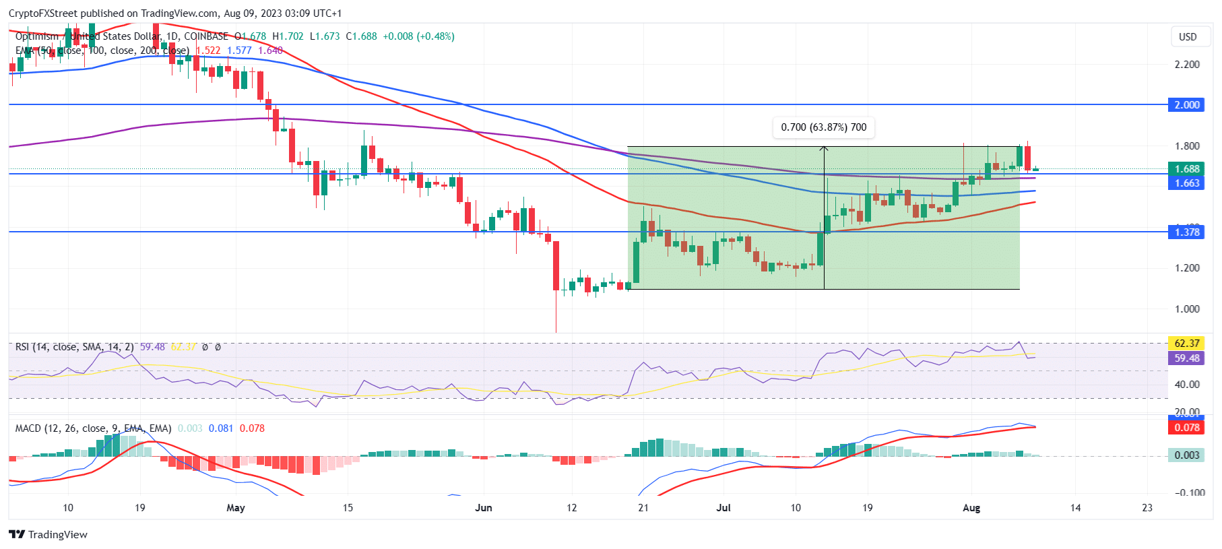Select the 1.378 blue price label

[1186, 232]
